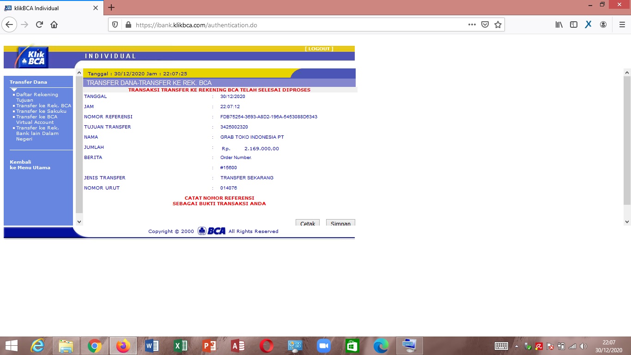The image size is (631, 355).
Task: Open PowerPoint from the taskbar
Action: 209,346
